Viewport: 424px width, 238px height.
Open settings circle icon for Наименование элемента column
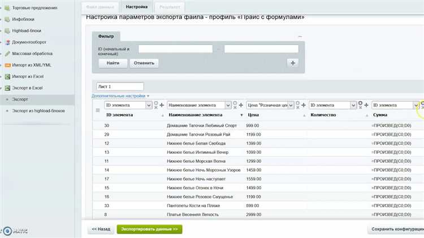[x=235, y=103]
